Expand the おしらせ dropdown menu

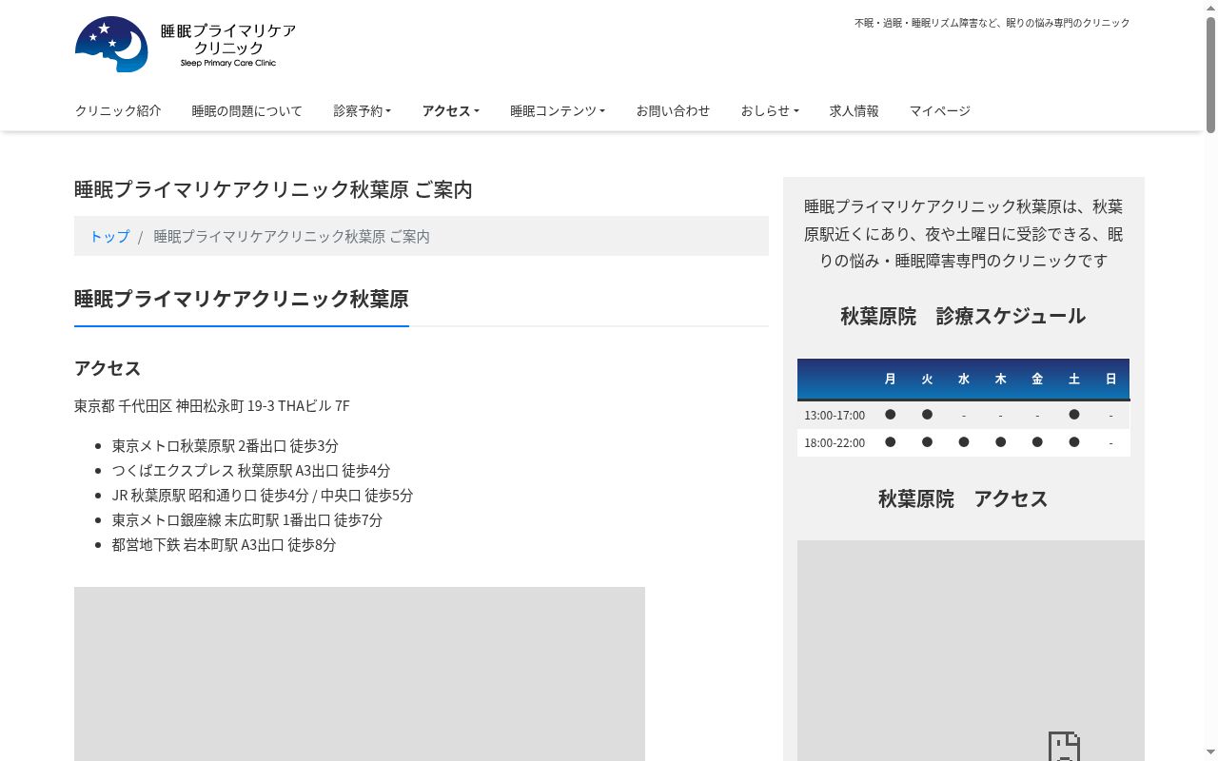pyautogui.click(x=770, y=110)
